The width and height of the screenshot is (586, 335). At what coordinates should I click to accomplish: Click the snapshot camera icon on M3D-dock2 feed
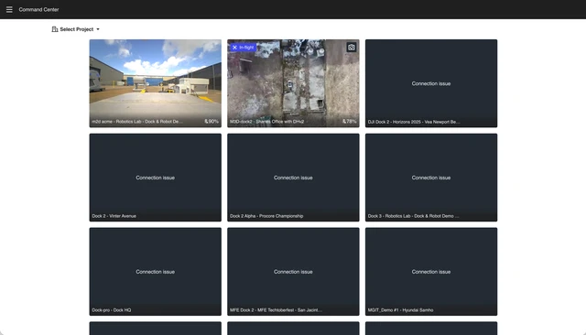(x=352, y=47)
